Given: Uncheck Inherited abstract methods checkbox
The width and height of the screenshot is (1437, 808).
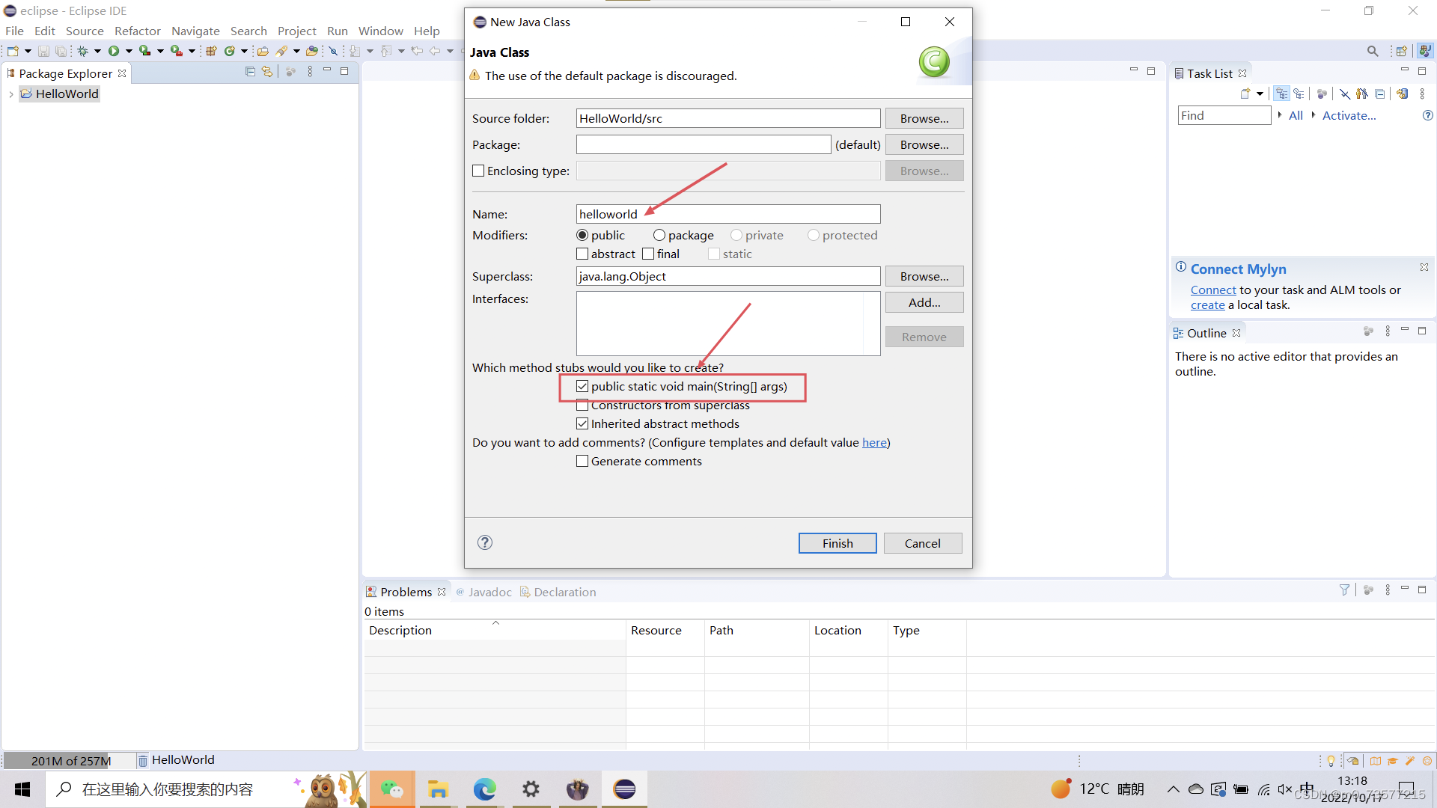Looking at the screenshot, I should (x=582, y=423).
